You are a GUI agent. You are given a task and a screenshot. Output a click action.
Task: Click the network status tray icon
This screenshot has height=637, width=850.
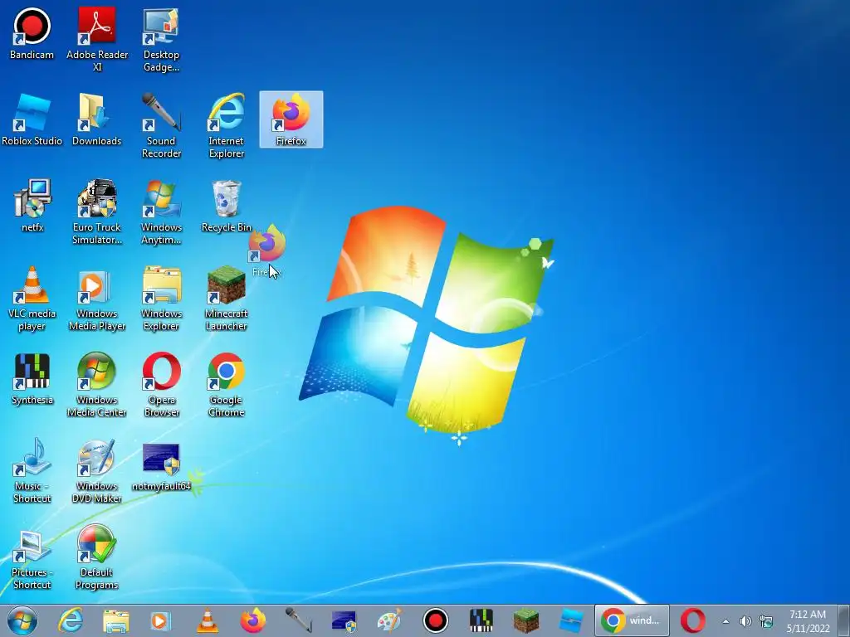point(766,621)
